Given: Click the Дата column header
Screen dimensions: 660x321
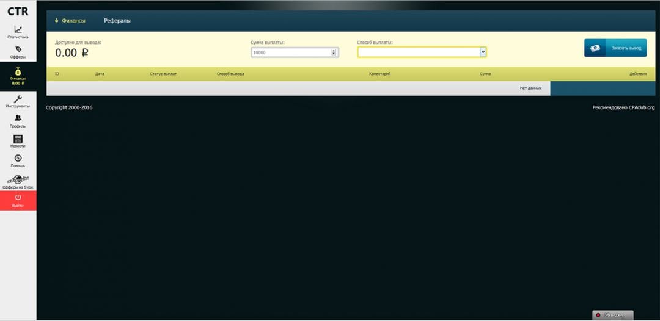Looking at the screenshot, I should pos(100,74).
